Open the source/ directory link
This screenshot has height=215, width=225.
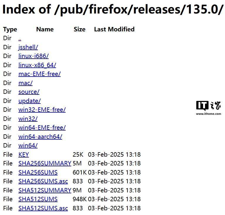[29, 92]
